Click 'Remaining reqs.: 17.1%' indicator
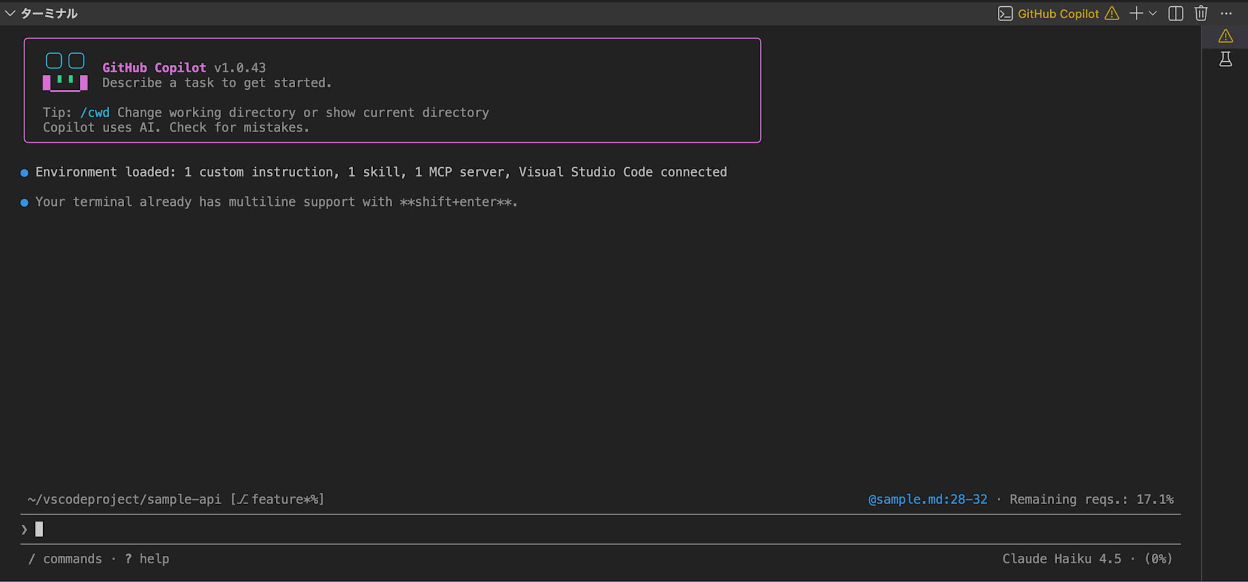This screenshot has height=582, width=1248. [x=1092, y=500]
